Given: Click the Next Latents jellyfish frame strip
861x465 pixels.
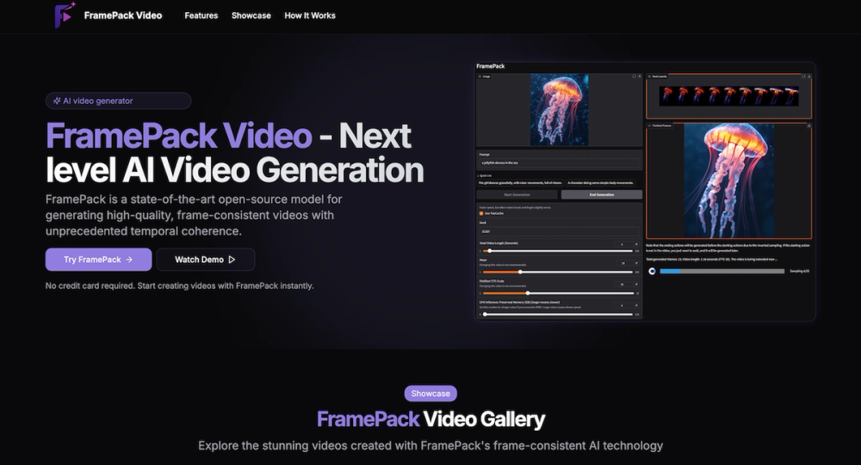Looking at the screenshot, I should [x=728, y=96].
